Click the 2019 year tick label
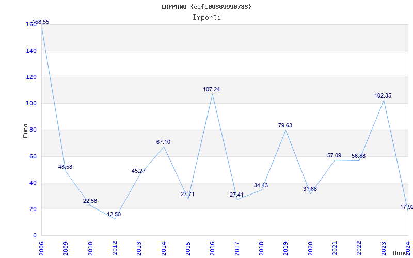The height and width of the screenshot is (258, 413). [286, 249]
